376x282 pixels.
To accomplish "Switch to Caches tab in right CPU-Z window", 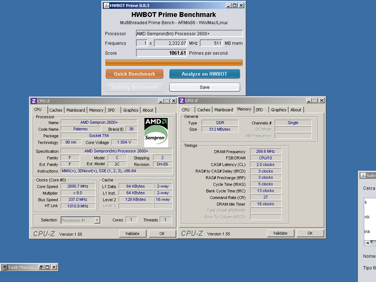I will [x=203, y=109].
